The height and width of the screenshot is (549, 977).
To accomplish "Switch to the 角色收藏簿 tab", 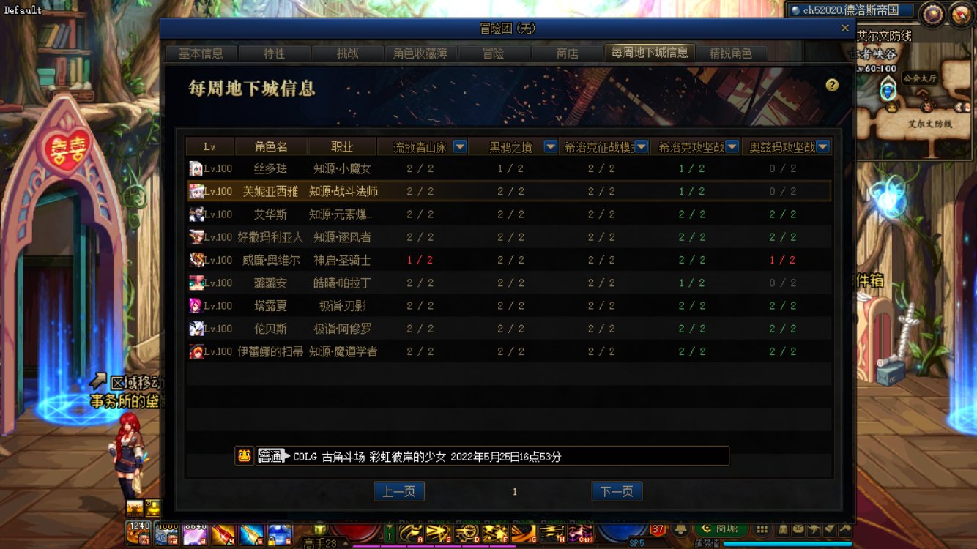I will tap(420, 53).
